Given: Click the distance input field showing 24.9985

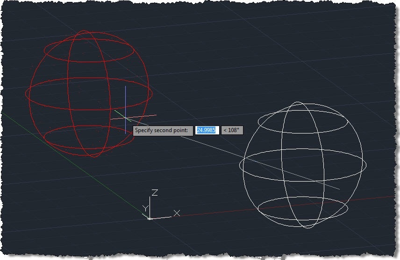Looking at the screenshot, I should (x=207, y=130).
